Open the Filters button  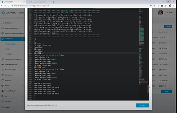[168, 26]
